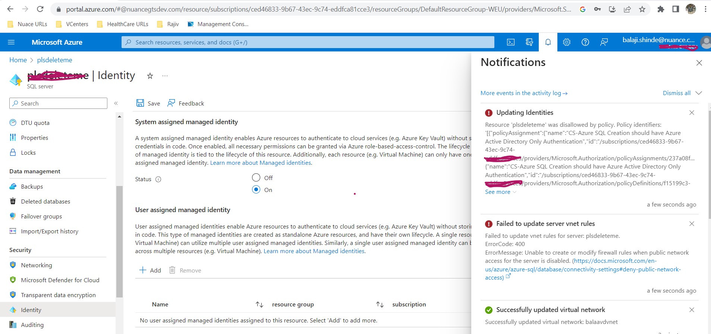
Task: Open the Rajiv bookmark folder
Action: pos(168,24)
